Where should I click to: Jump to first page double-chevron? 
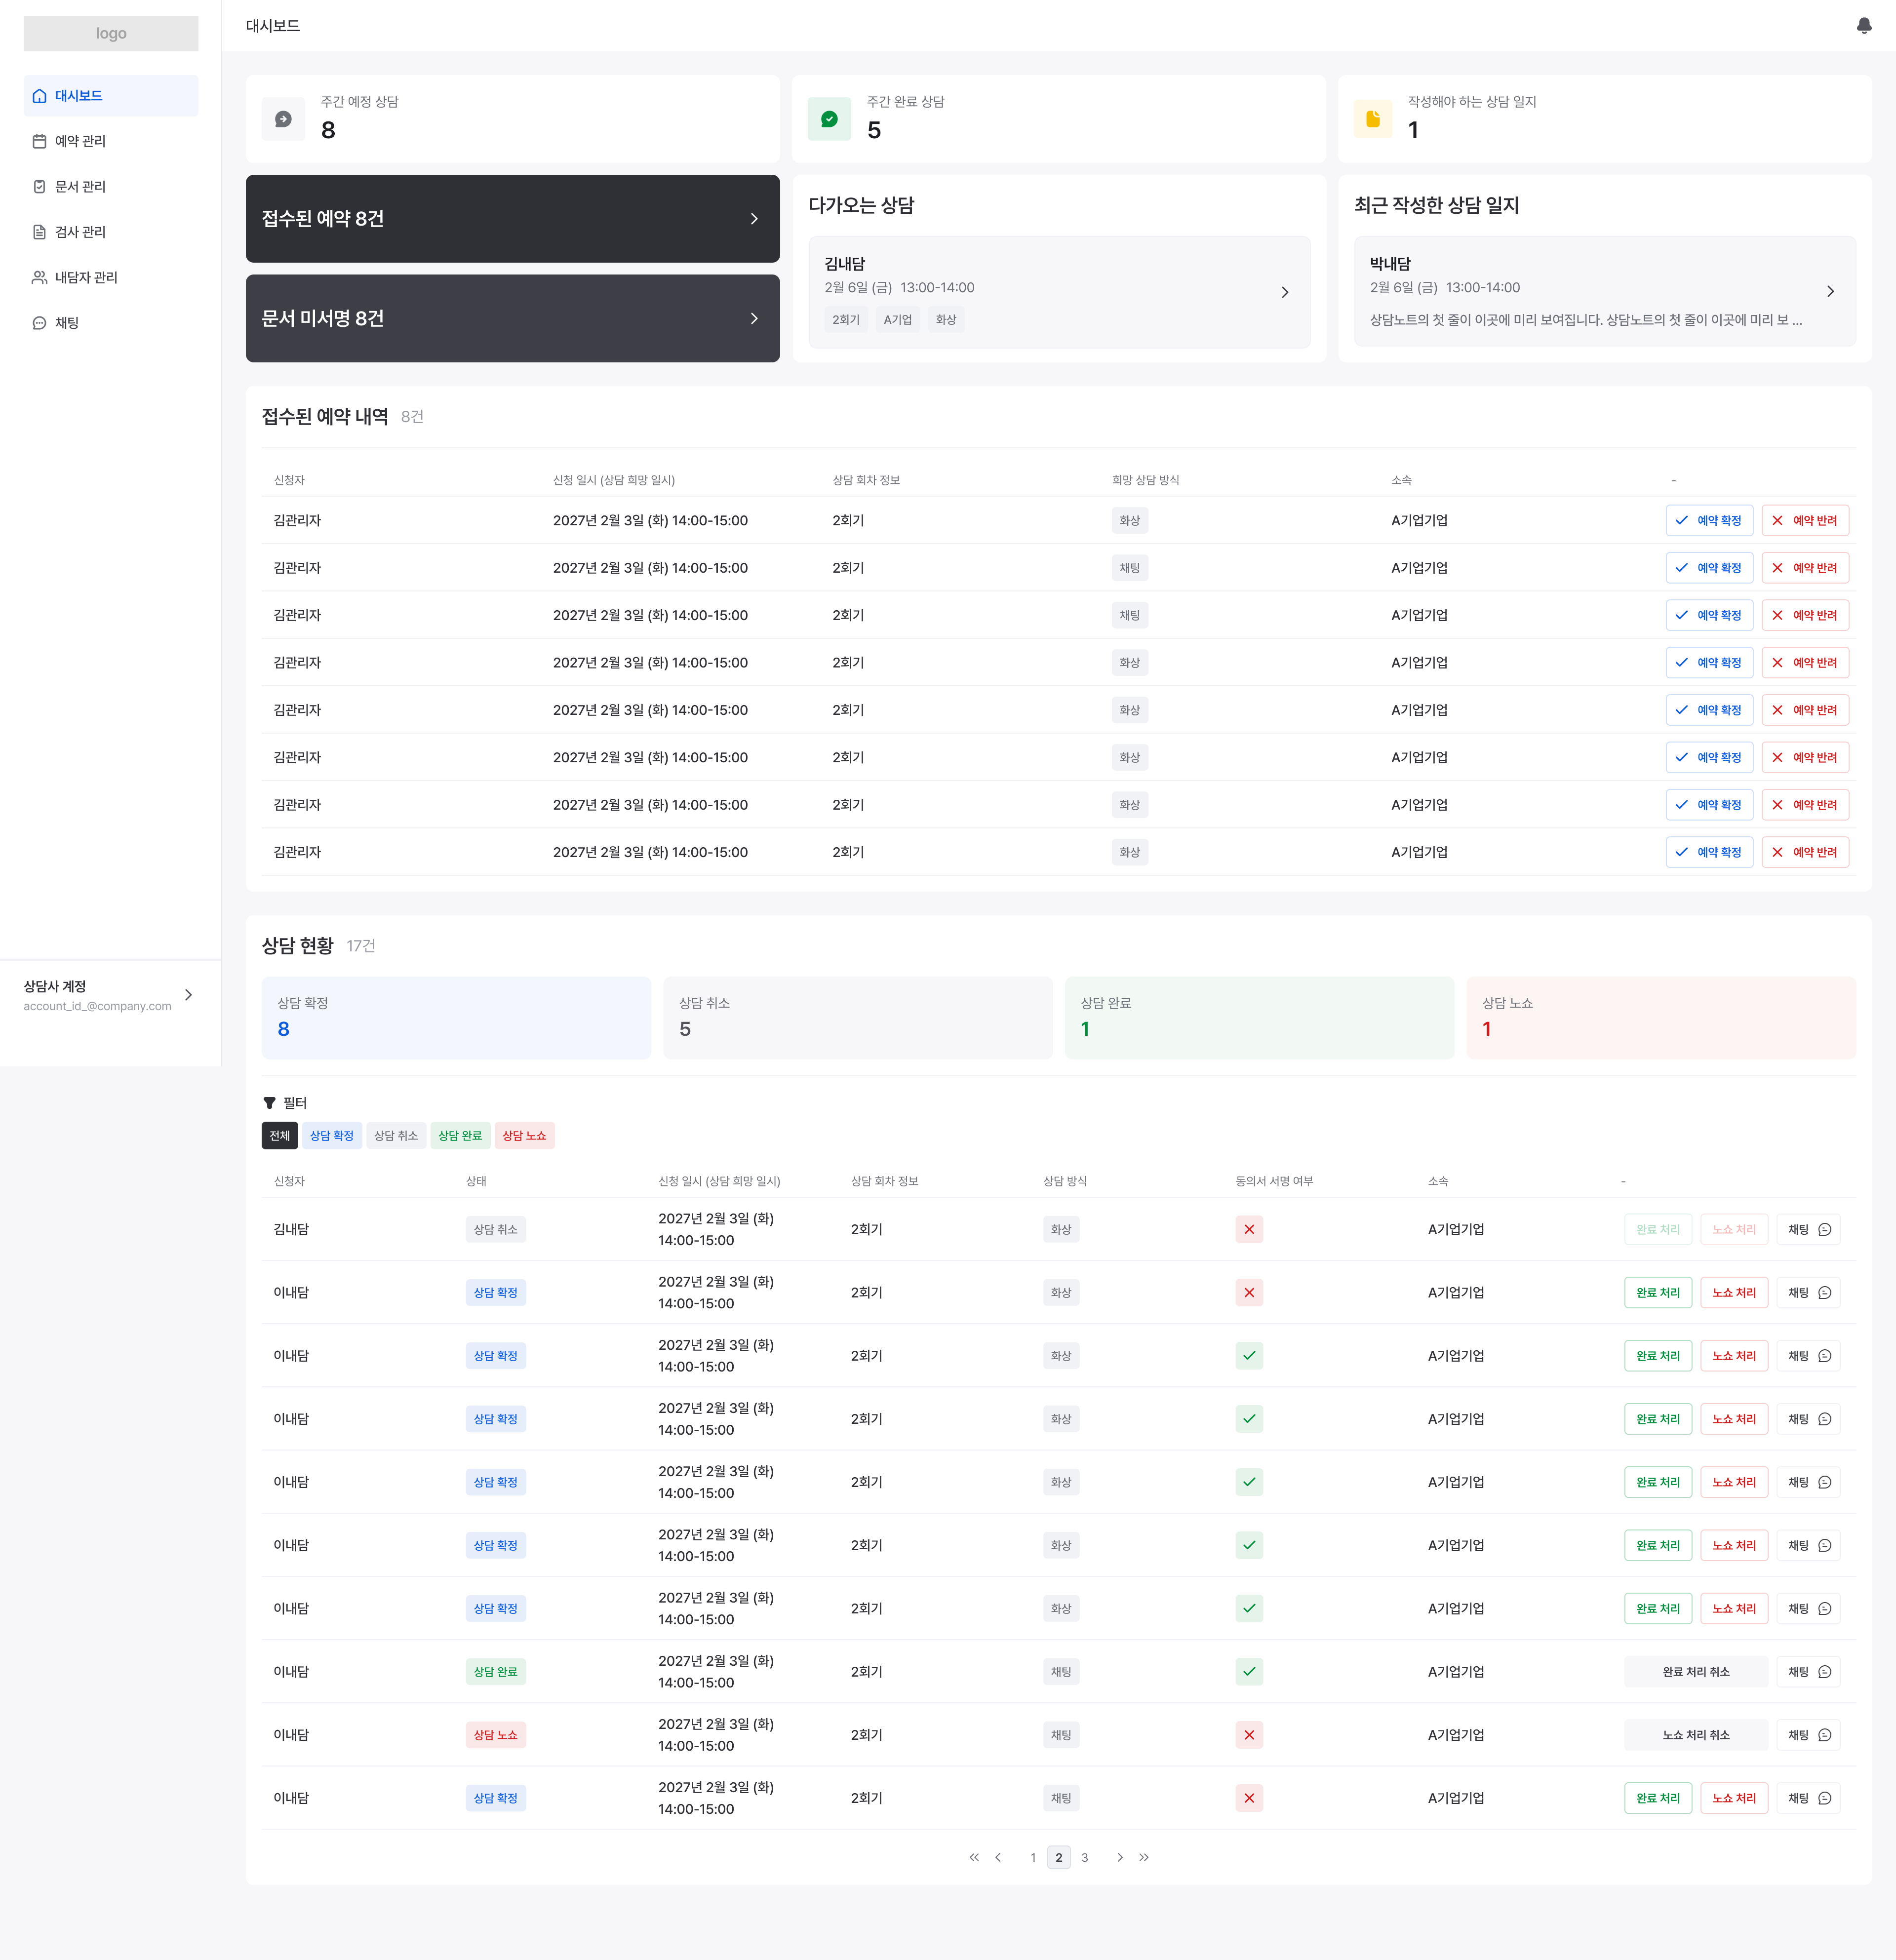pos(974,1858)
